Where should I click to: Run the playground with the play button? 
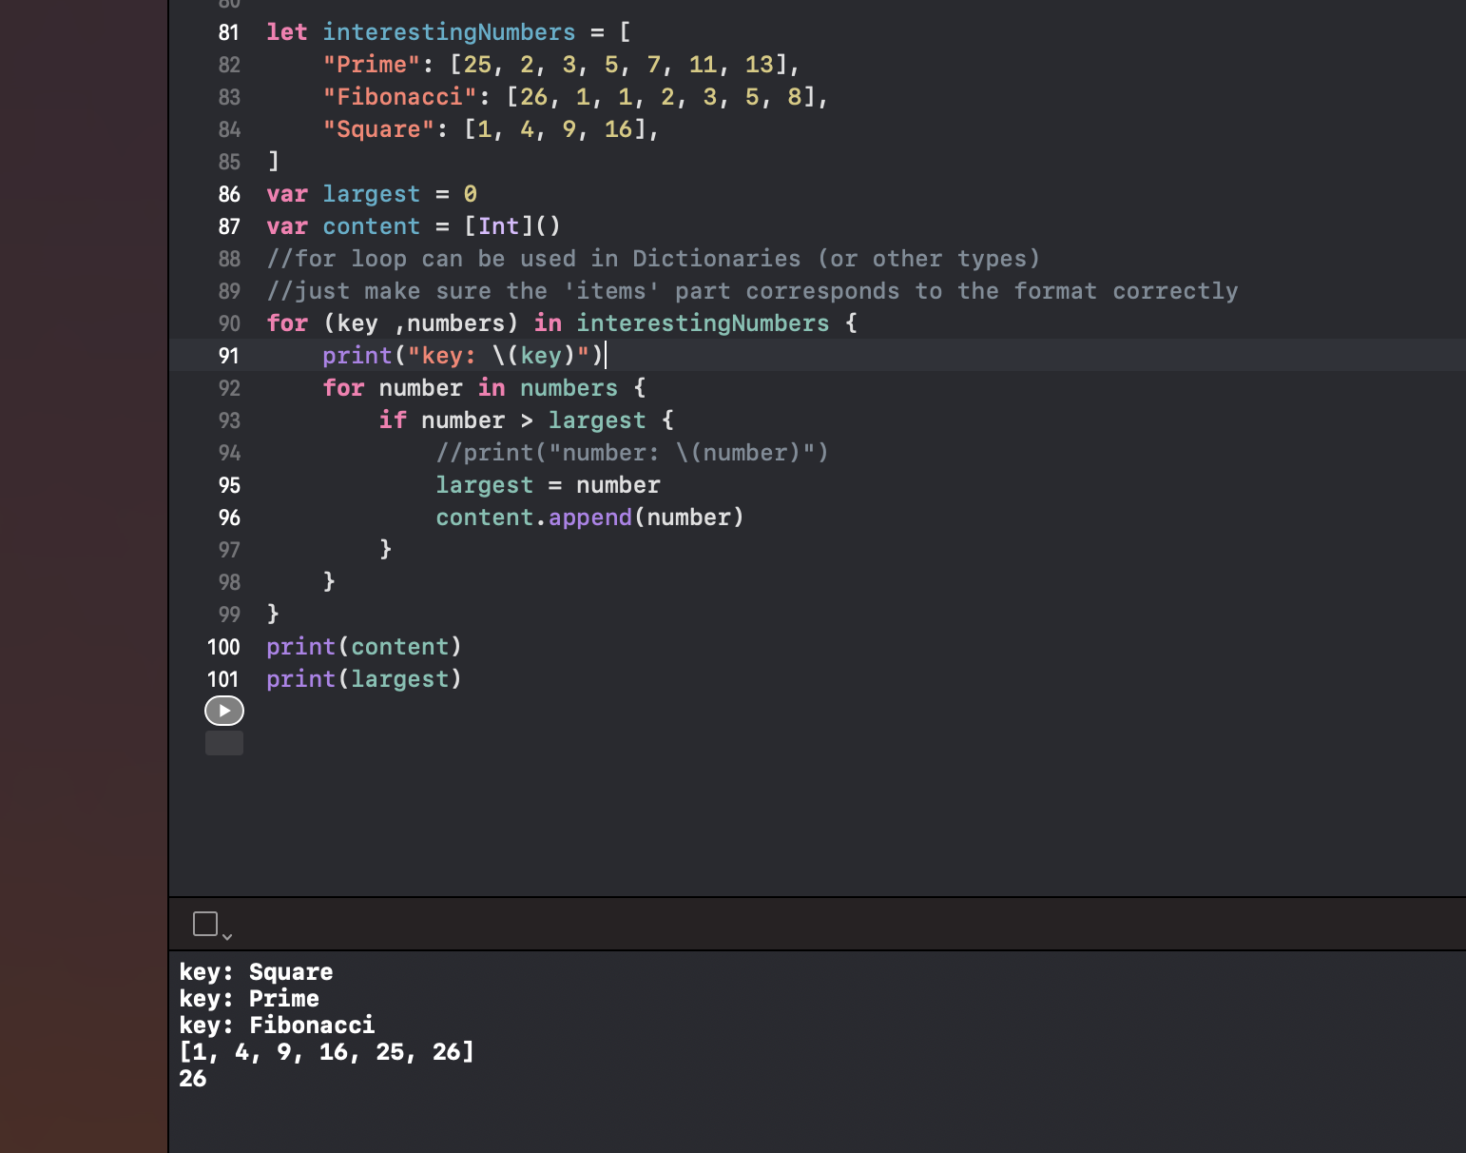224,711
